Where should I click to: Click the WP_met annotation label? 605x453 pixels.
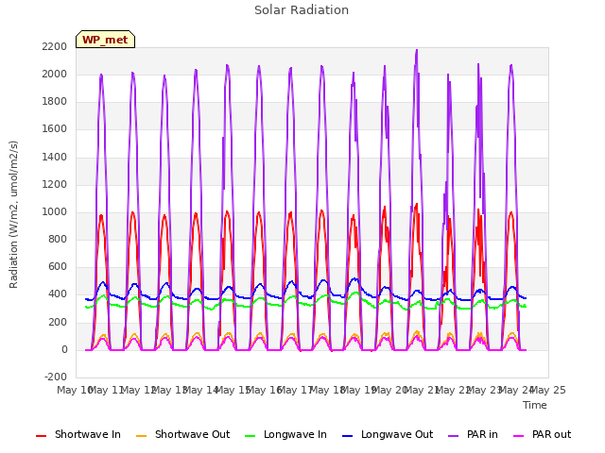pos(105,40)
